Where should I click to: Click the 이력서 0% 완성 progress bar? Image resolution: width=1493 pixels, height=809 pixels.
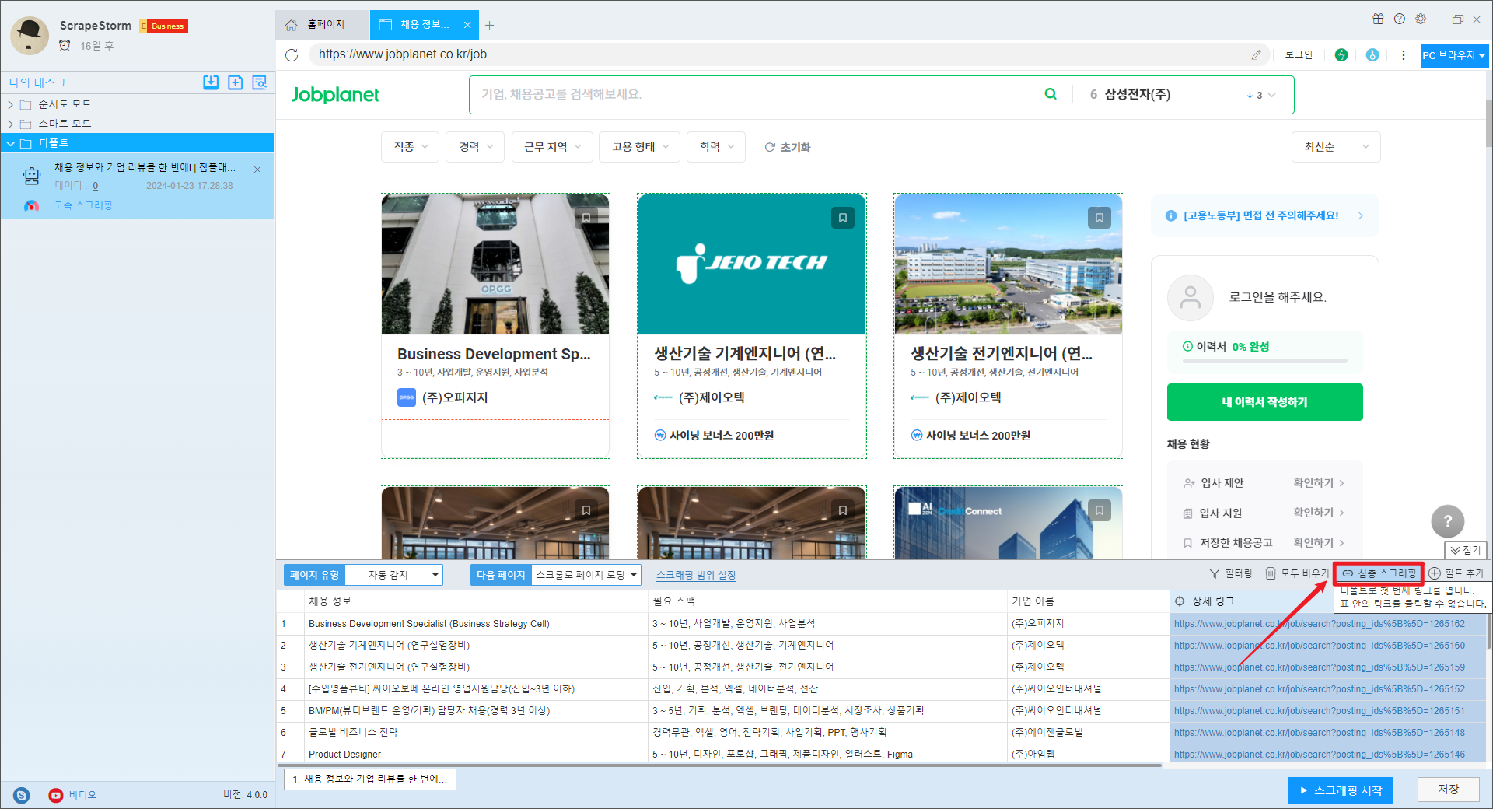[1265, 361]
